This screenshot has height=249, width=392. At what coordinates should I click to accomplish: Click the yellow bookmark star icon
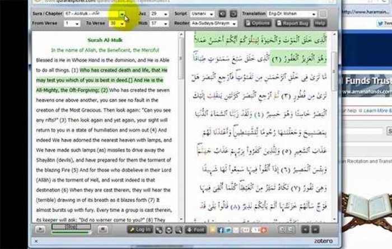(212, 230)
